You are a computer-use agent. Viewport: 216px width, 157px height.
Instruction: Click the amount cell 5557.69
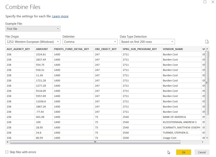pyautogui.click(x=44, y=96)
